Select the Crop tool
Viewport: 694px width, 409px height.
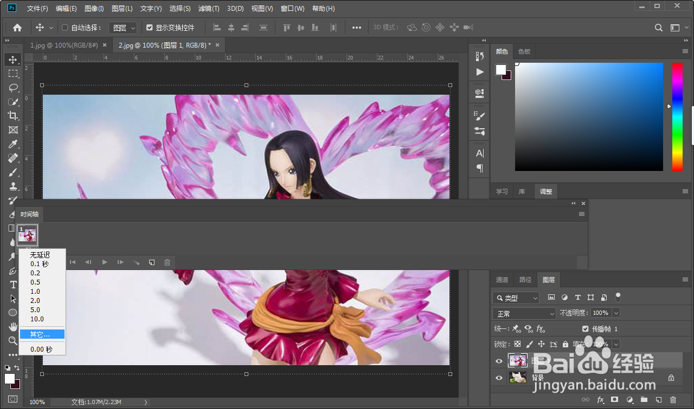click(x=13, y=116)
